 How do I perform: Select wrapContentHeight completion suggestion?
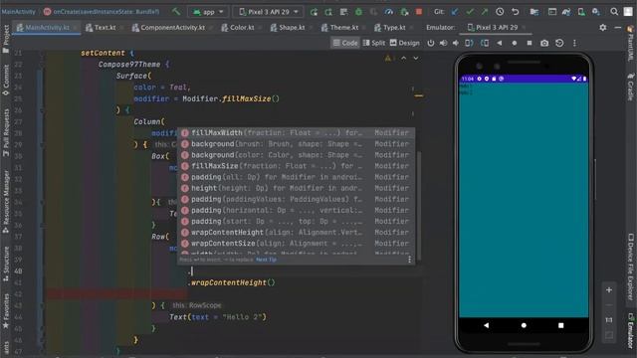297,232
